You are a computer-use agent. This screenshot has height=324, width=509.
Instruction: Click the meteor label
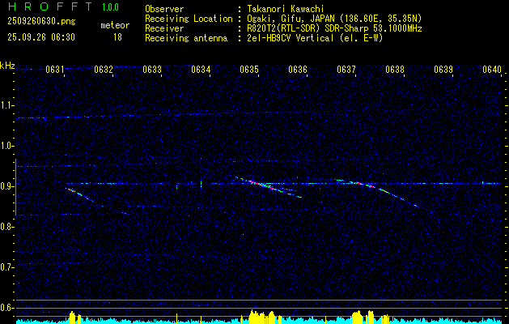pyautogui.click(x=115, y=25)
